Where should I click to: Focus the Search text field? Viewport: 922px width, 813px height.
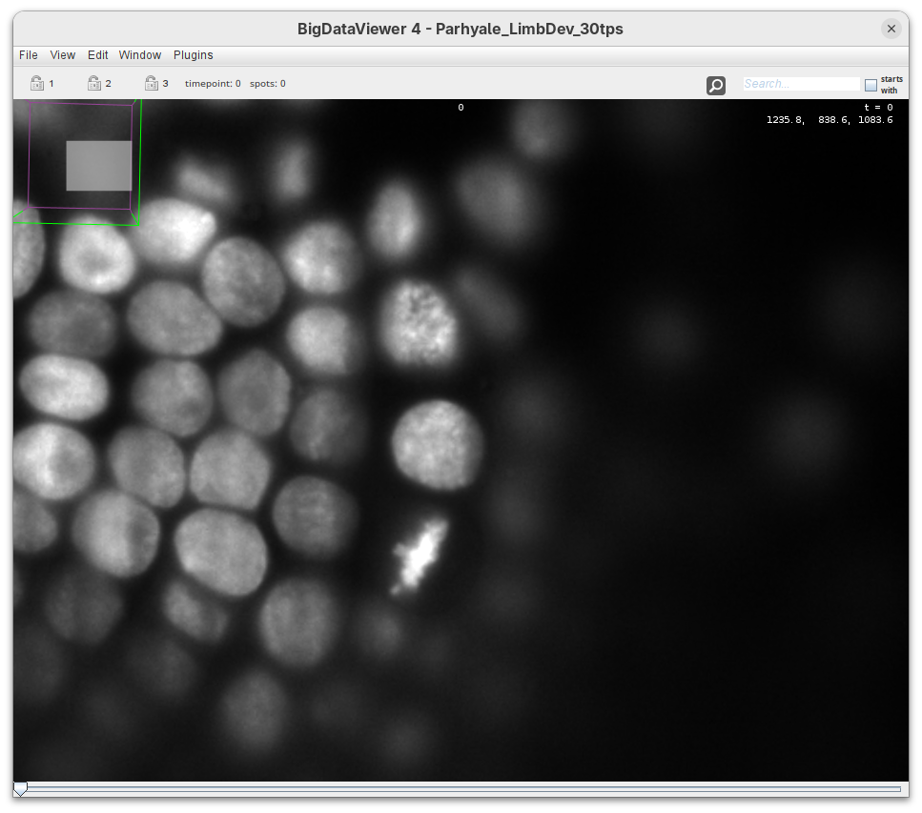tap(801, 84)
